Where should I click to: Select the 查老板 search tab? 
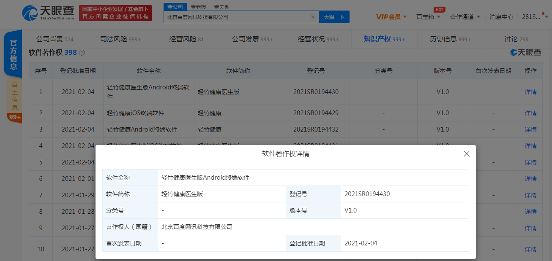198,7
